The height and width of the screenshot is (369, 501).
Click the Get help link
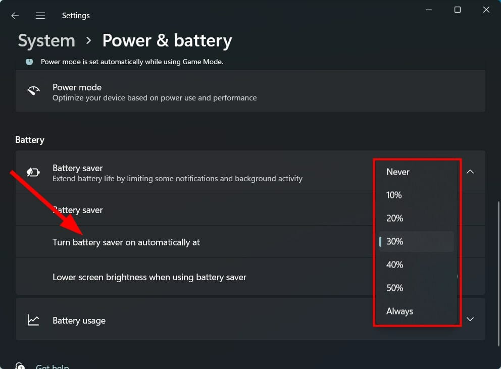[x=52, y=366]
